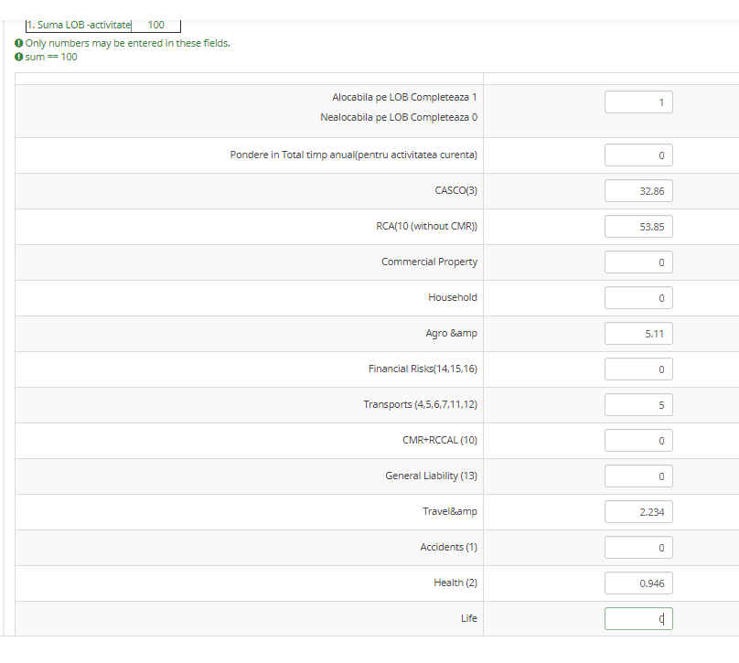Focus the CMR+RCCAL (10) input
The width and height of the screenshot is (739, 663).
click(637, 441)
